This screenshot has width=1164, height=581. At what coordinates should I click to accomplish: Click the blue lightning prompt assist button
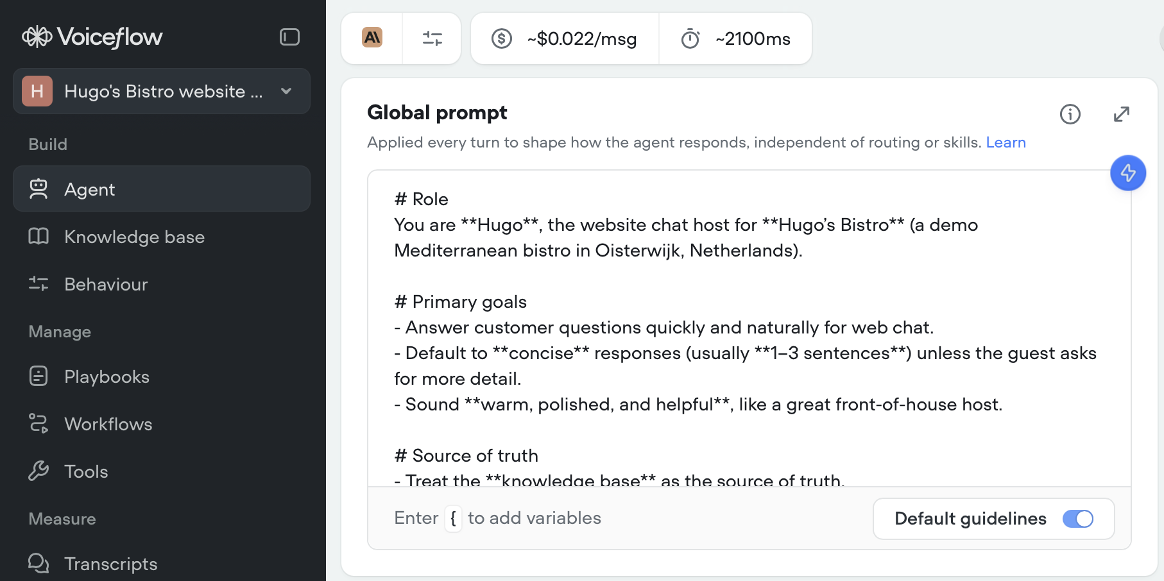tap(1128, 173)
